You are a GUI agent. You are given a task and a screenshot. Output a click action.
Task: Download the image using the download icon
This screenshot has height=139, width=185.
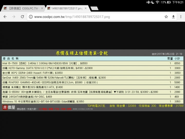click(173, 17)
